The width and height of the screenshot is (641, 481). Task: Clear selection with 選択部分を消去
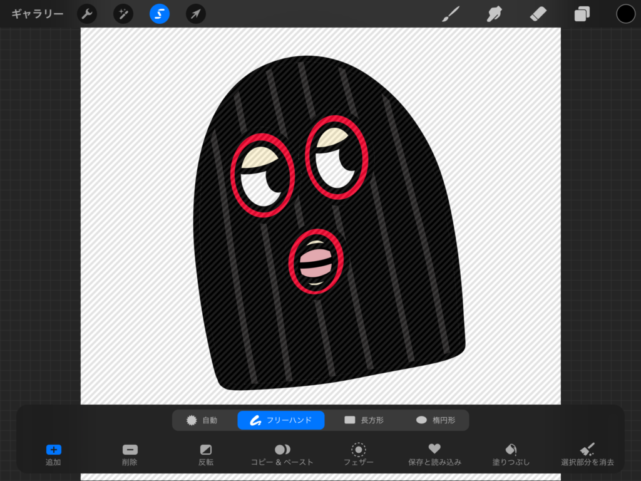pyautogui.click(x=587, y=455)
